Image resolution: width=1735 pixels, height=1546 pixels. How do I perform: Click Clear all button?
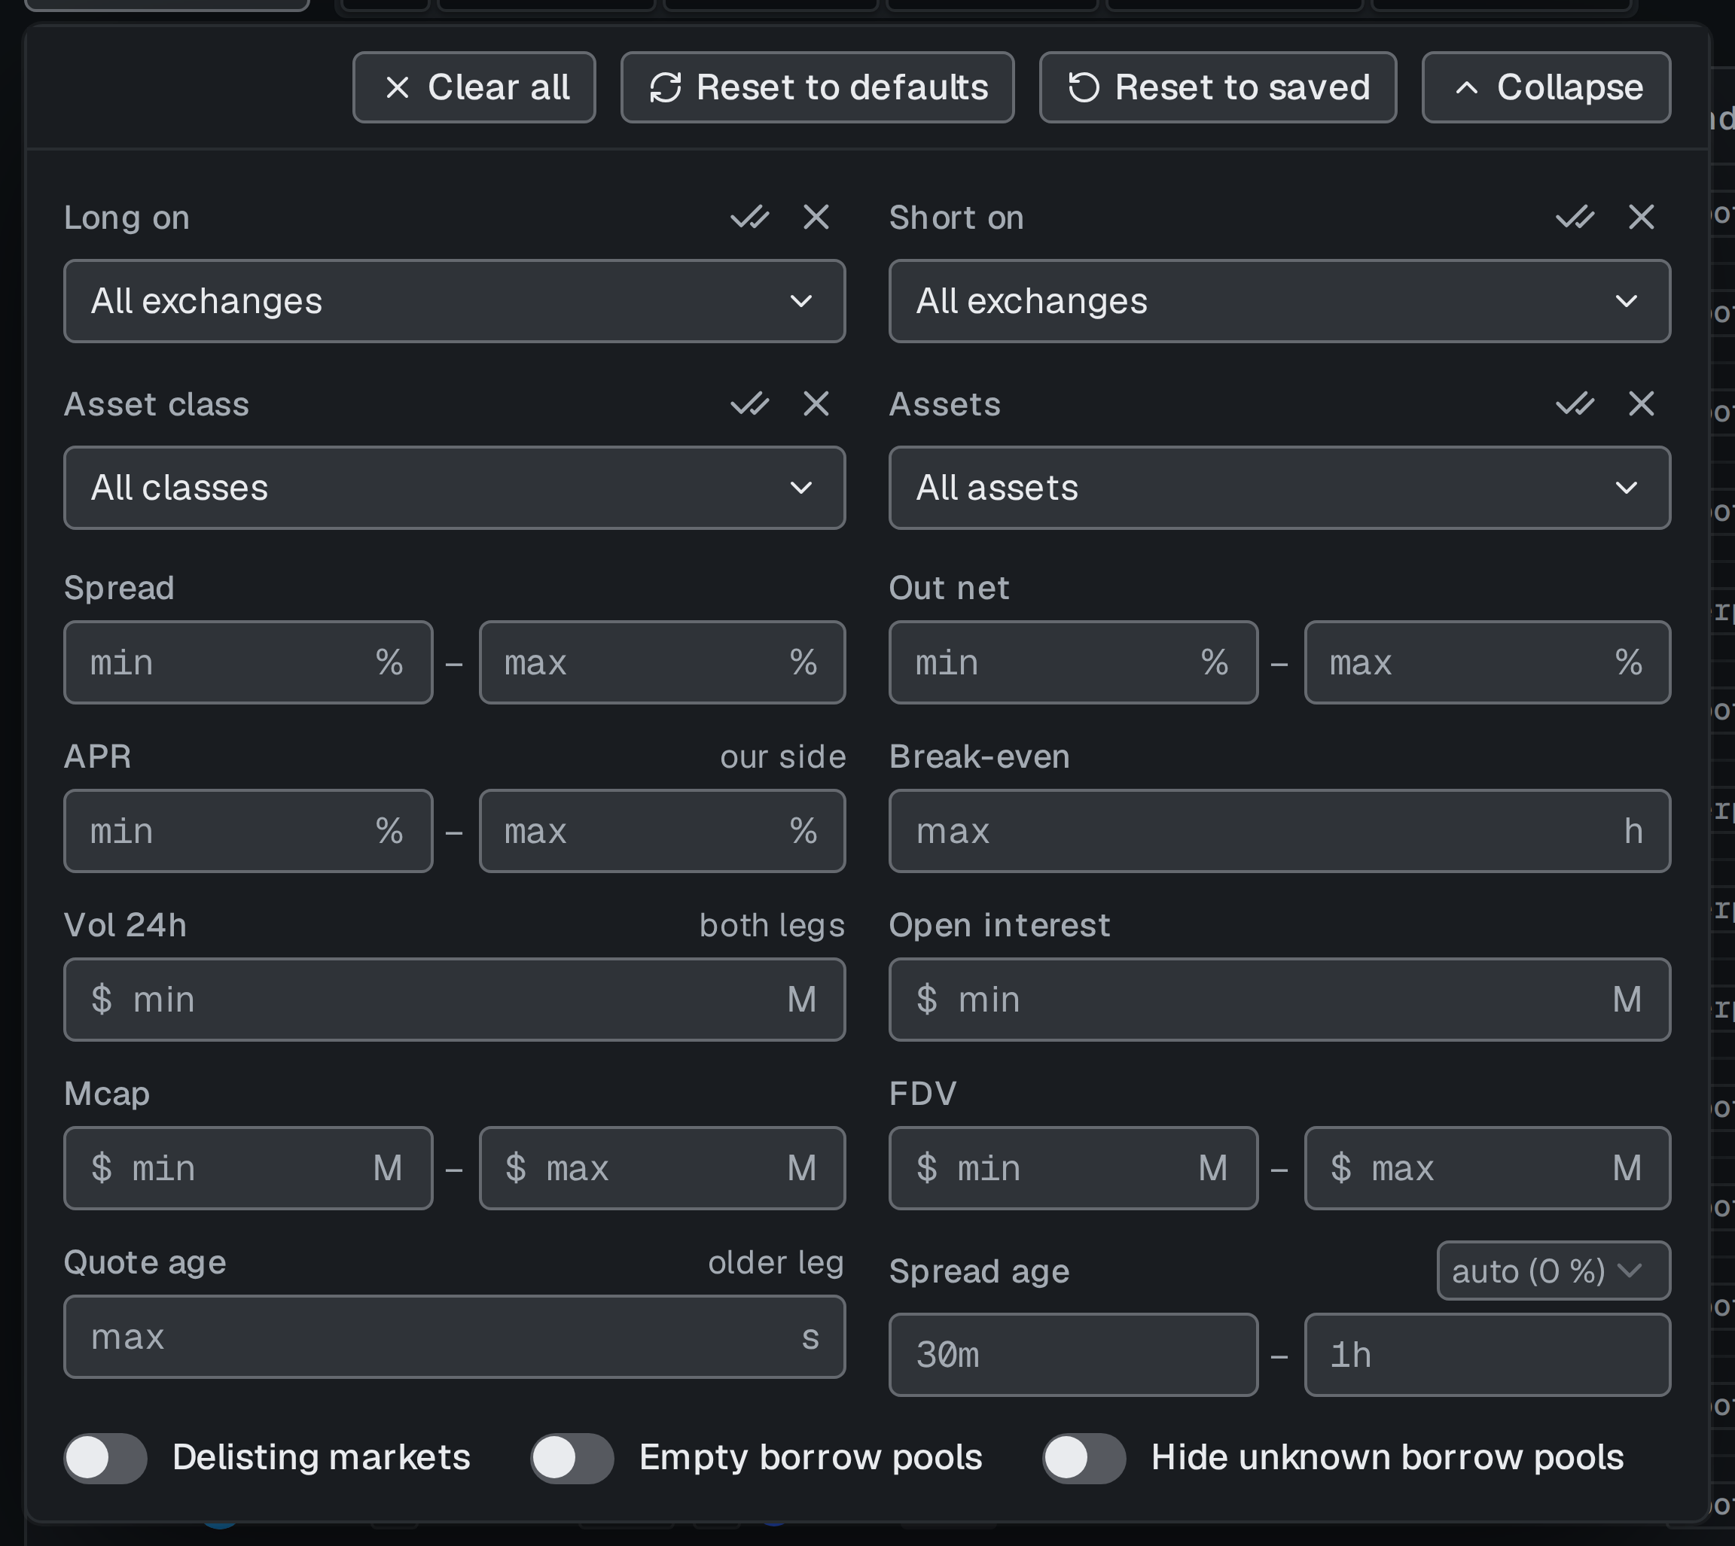click(474, 87)
